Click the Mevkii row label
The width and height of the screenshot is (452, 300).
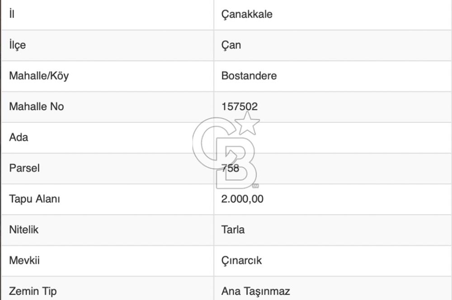pos(24,261)
